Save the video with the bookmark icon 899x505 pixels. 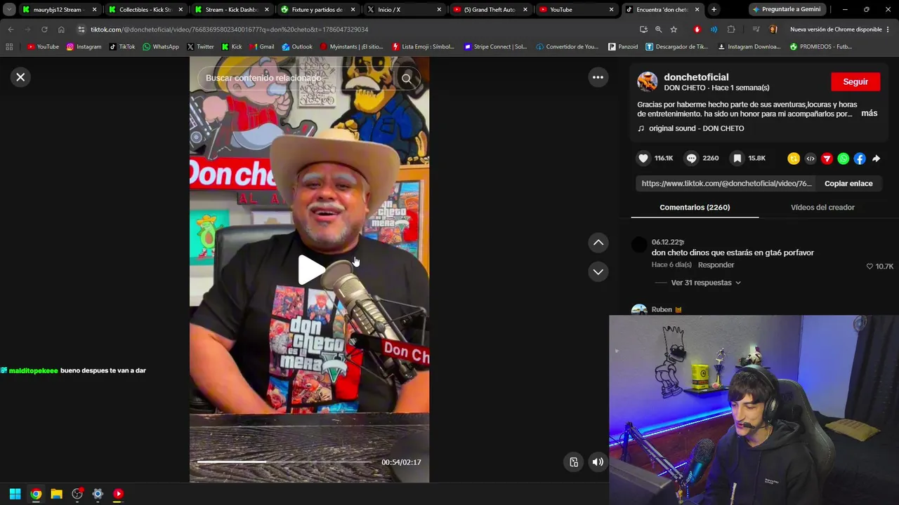tap(737, 159)
